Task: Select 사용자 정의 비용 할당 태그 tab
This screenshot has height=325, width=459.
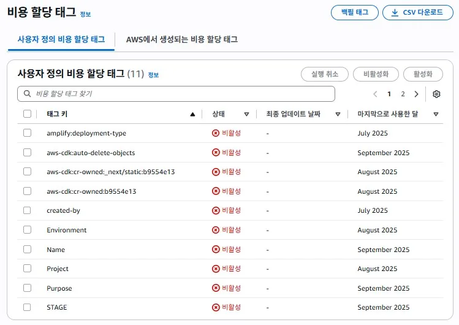Action: [x=60, y=39]
